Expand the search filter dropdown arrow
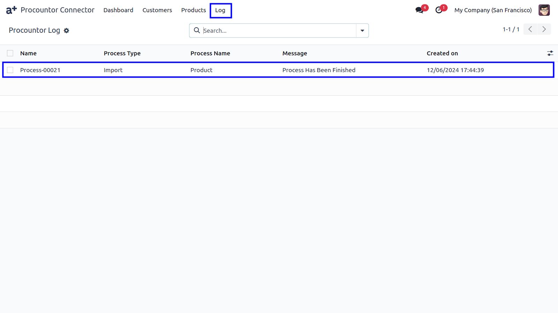This screenshot has width=558, height=313. coord(362,31)
